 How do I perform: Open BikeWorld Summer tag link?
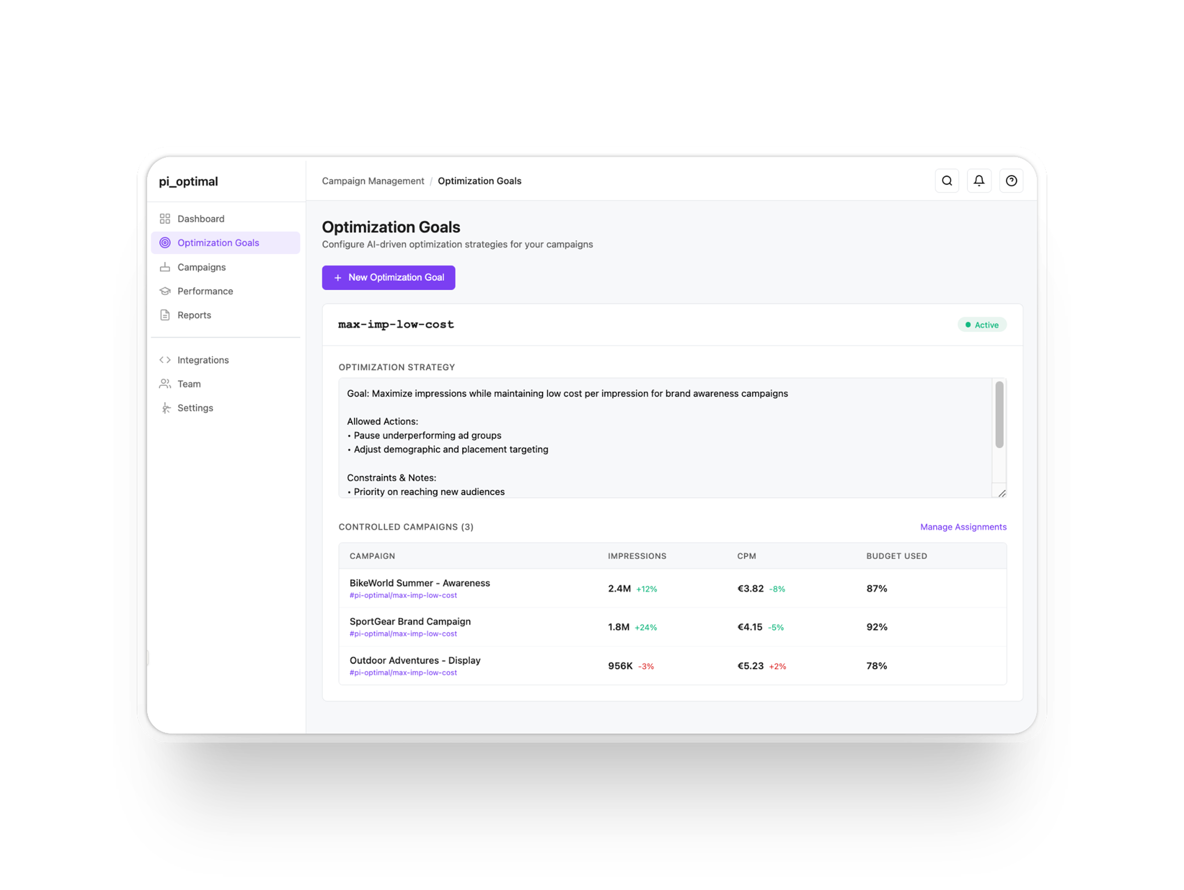(x=403, y=595)
